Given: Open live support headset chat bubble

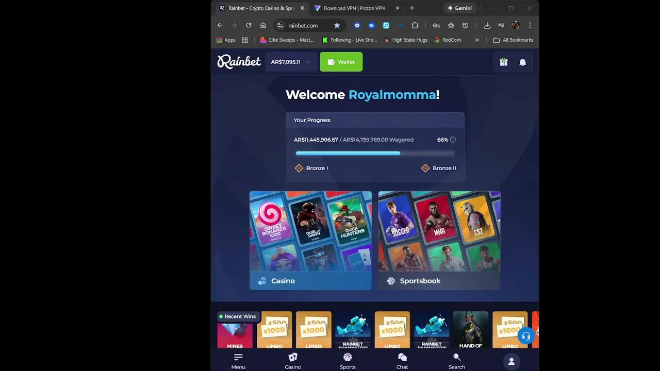Looking at the screenshot, I should (526, 336).
